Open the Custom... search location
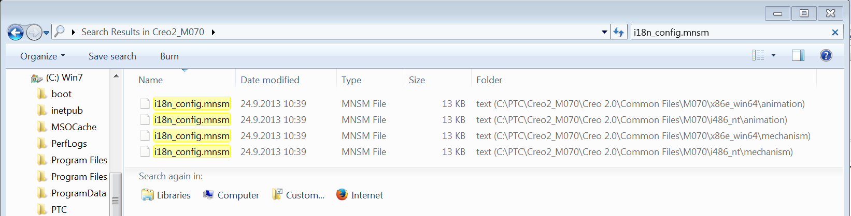The width and height of the screenshot is (851, 216). tap(298, 195)
